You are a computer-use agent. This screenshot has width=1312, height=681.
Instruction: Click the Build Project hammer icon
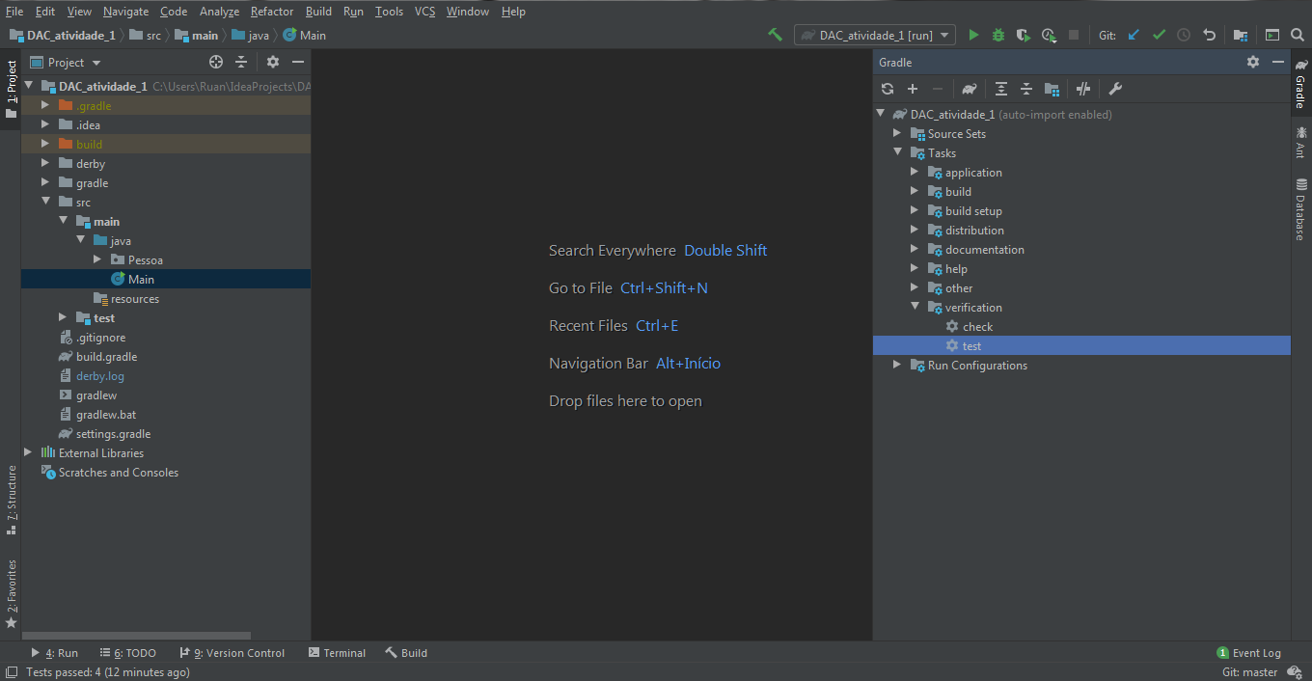point(775,35)
